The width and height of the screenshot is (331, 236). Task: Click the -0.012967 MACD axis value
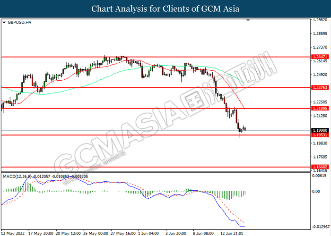(321, 227)
